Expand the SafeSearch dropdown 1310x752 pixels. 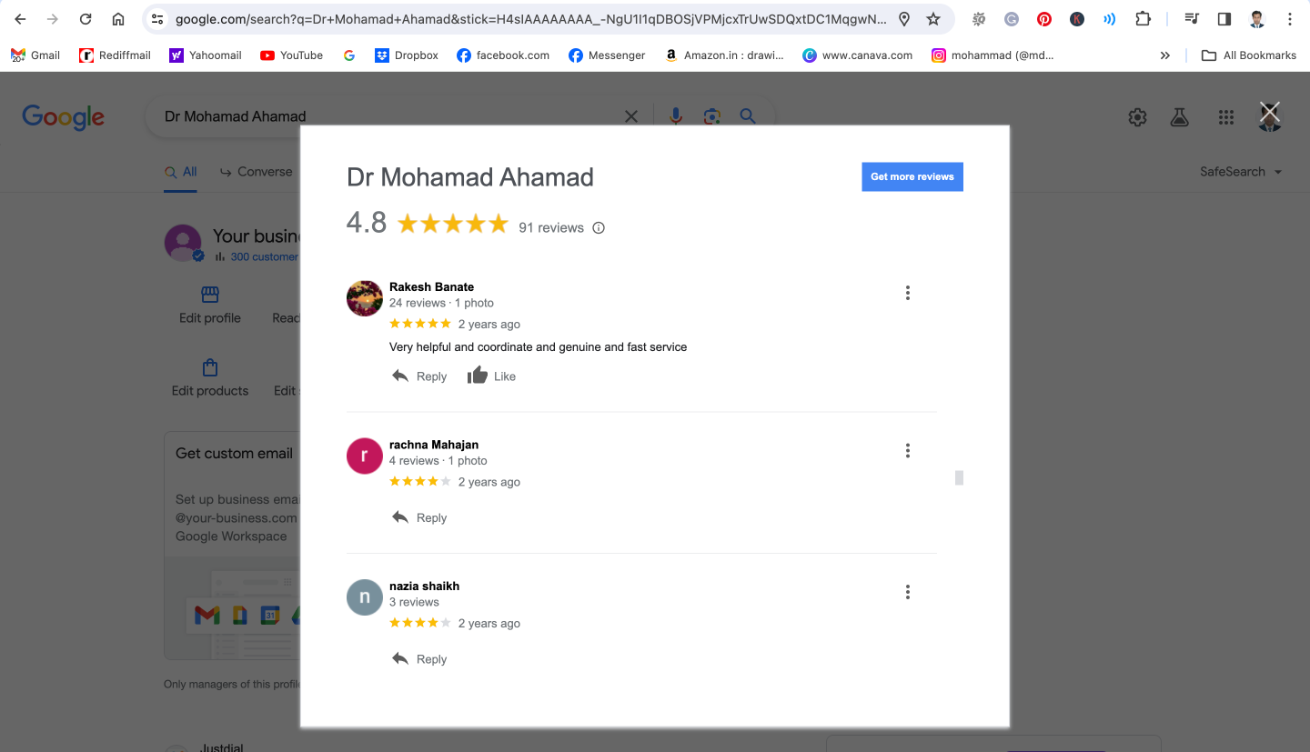pyautogui.click(x=1241, y=172)
